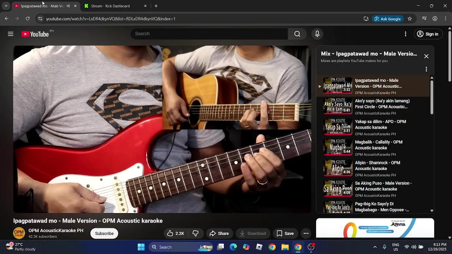
Task: Close the Ipagpatawad mo YouTube tab
Action: [75, 6]
